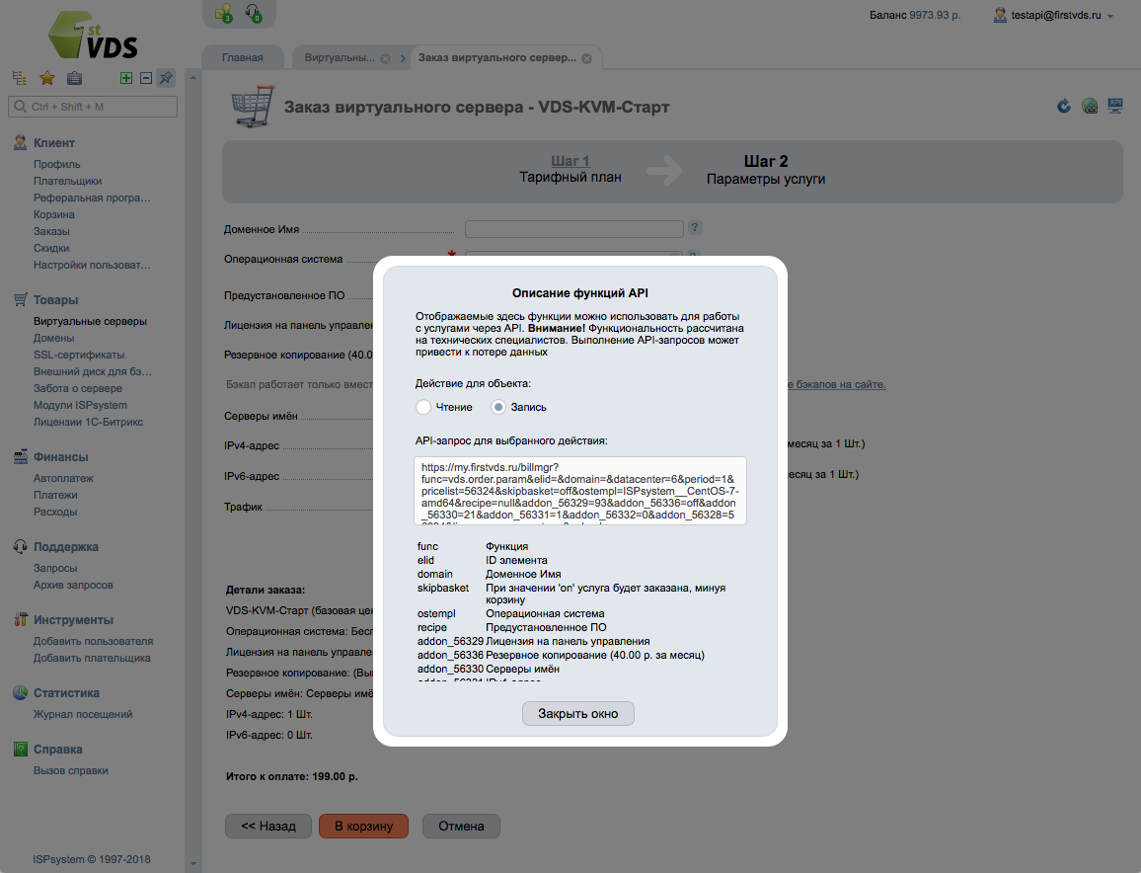Click the Закрыть окно button
The height and width of the screenshot is (873, 1141).
[577, 713]
